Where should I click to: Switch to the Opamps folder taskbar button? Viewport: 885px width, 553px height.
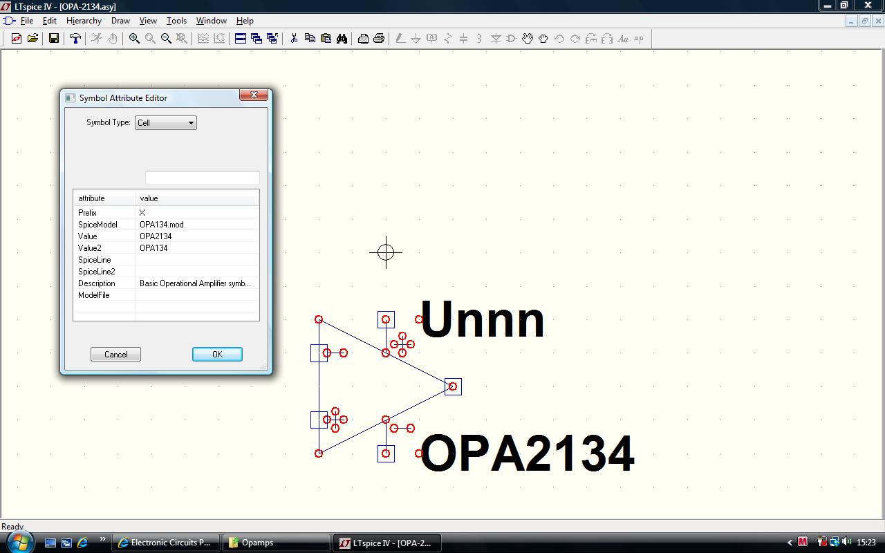click(277, 543)
